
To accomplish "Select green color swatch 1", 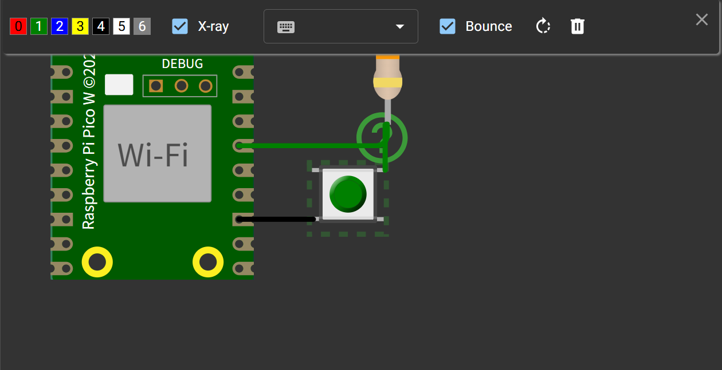I will point(39,26).
